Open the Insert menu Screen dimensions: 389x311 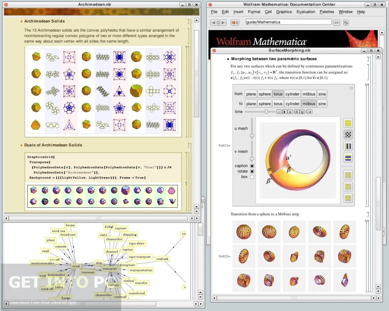[238, 12]
